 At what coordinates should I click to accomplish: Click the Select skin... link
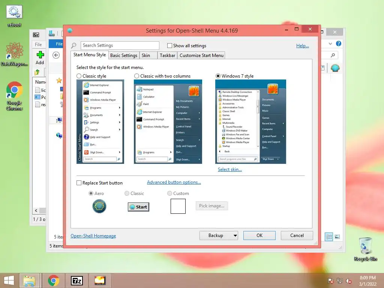click(x=230, y=169)
